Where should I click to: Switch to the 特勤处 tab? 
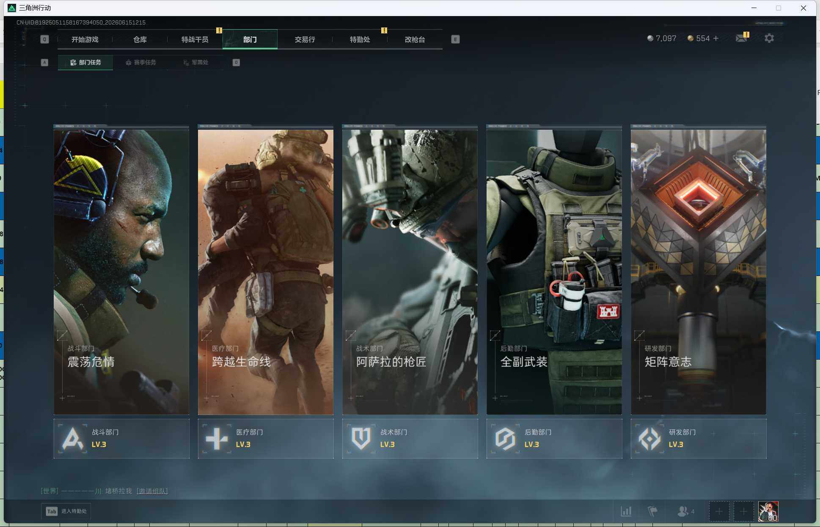[x=360, y=39]
